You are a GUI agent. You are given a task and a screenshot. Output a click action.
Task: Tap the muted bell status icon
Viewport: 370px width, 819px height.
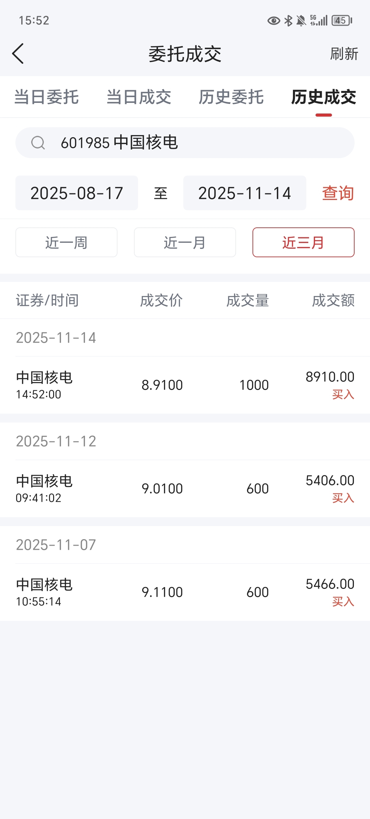point(301,21)
